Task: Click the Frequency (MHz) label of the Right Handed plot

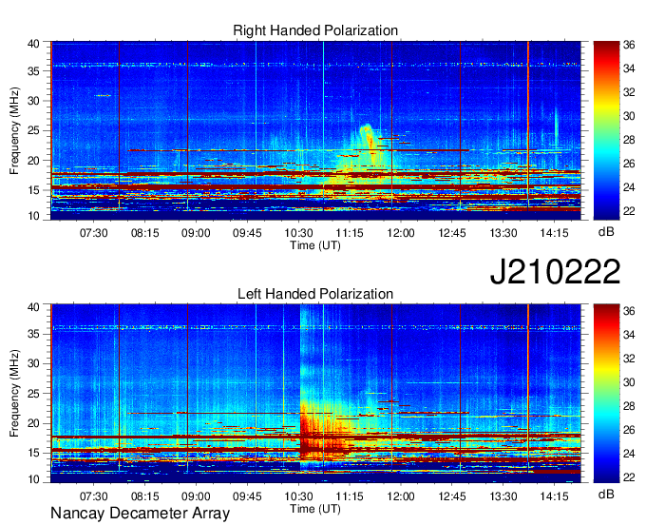Action: (x=14, y=130)
